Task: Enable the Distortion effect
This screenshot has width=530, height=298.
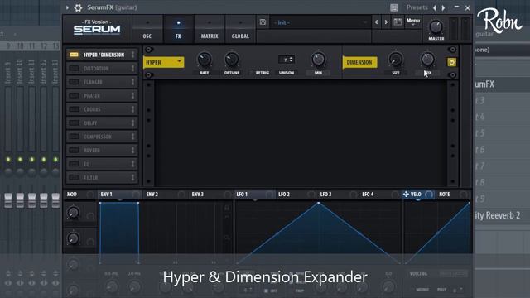Action: [x=74, y=69]
